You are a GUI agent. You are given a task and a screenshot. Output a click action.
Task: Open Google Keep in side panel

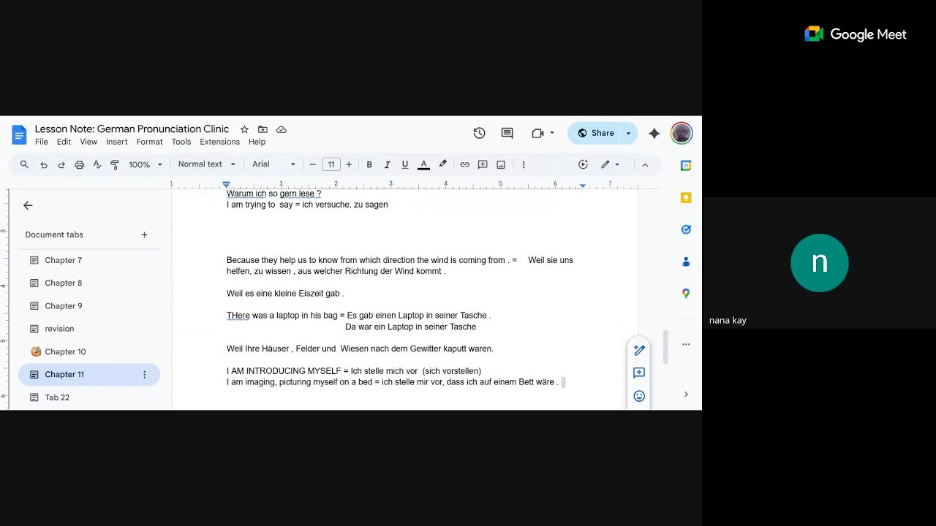pos(686,197)
